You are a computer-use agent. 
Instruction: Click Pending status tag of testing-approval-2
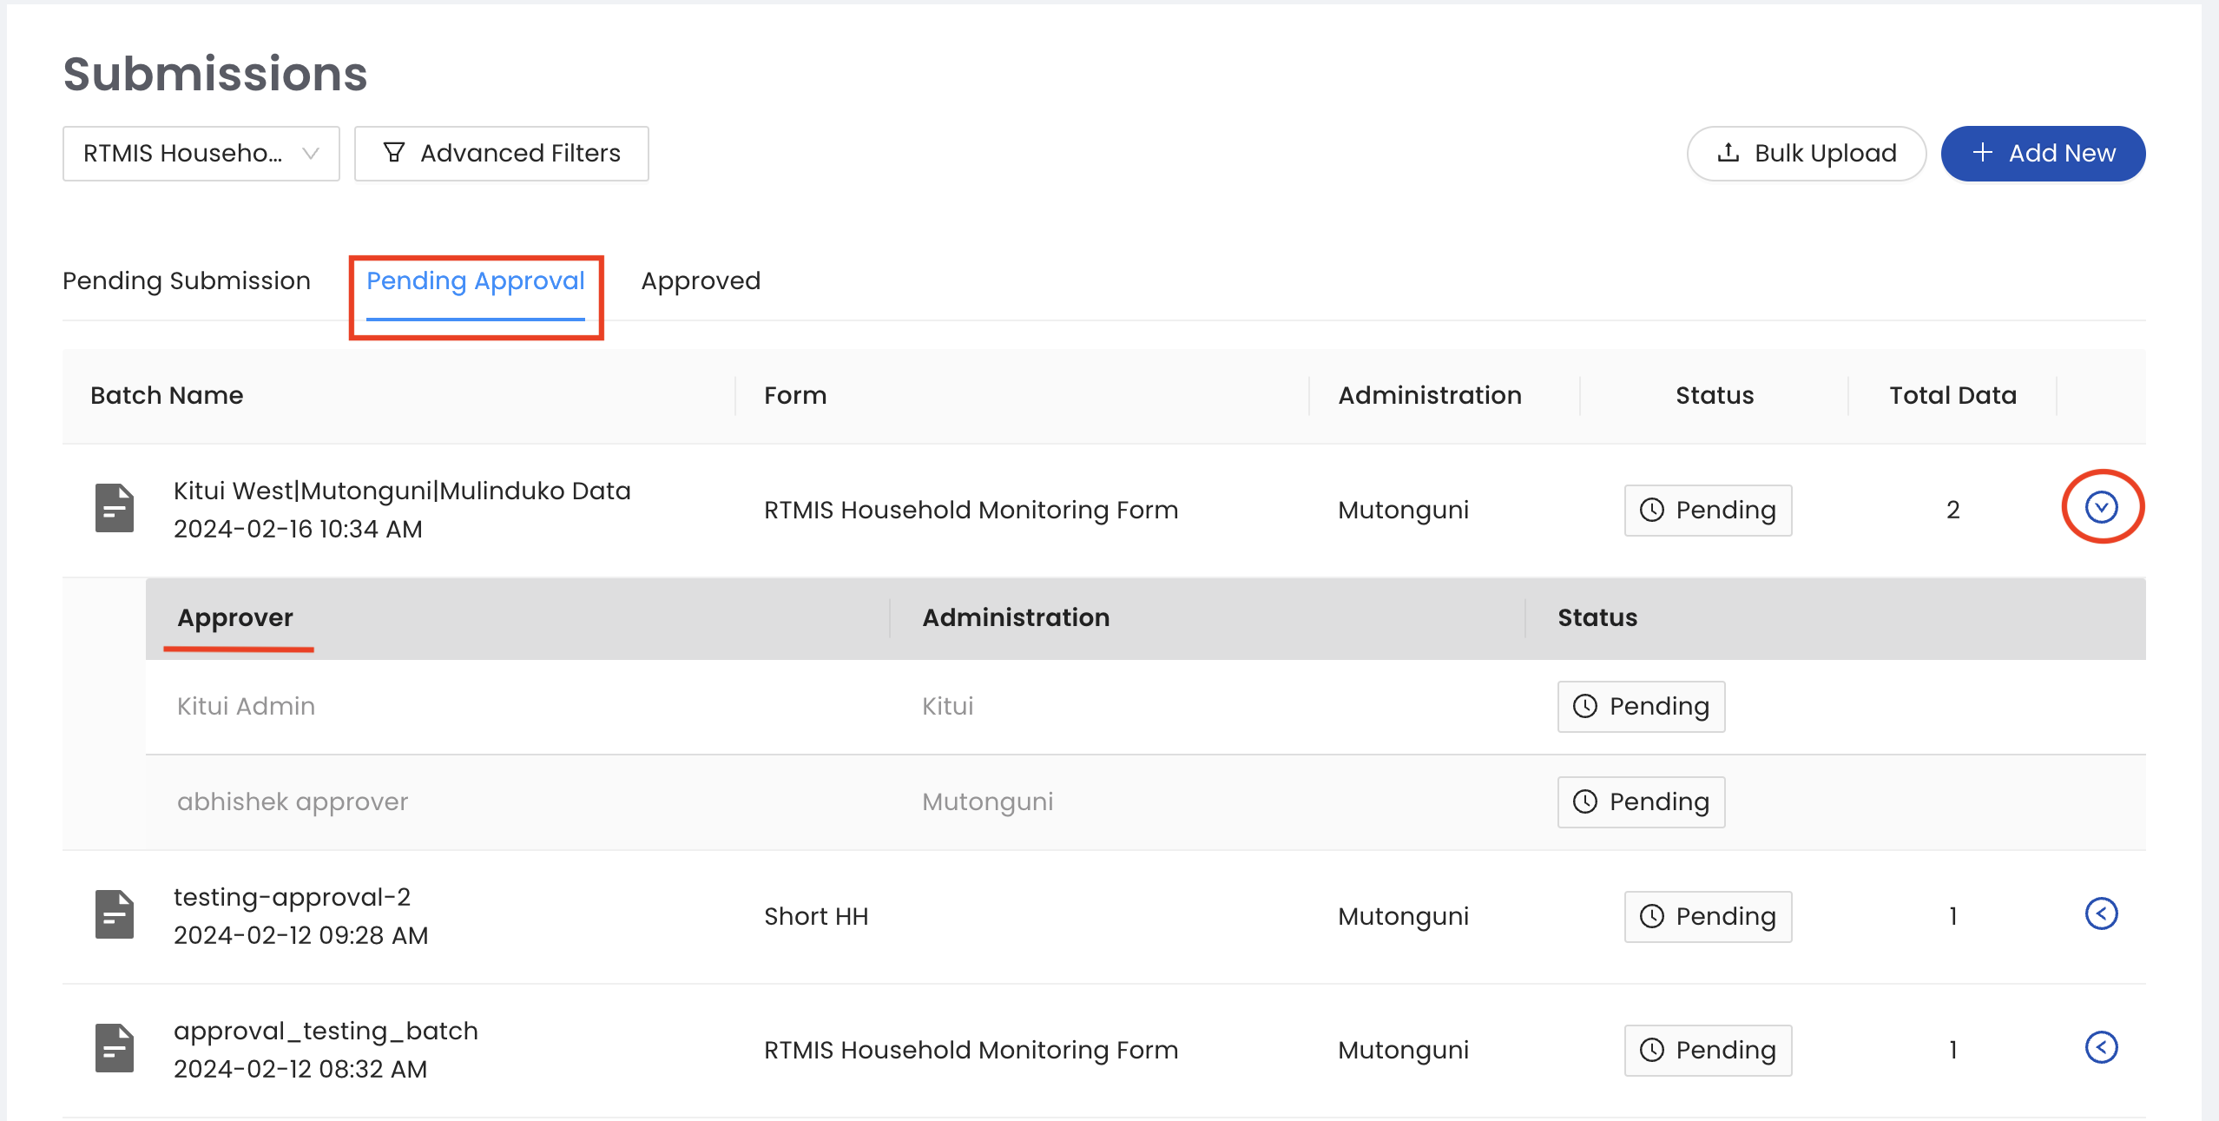pyautogui.click(x=1708, y=916)
